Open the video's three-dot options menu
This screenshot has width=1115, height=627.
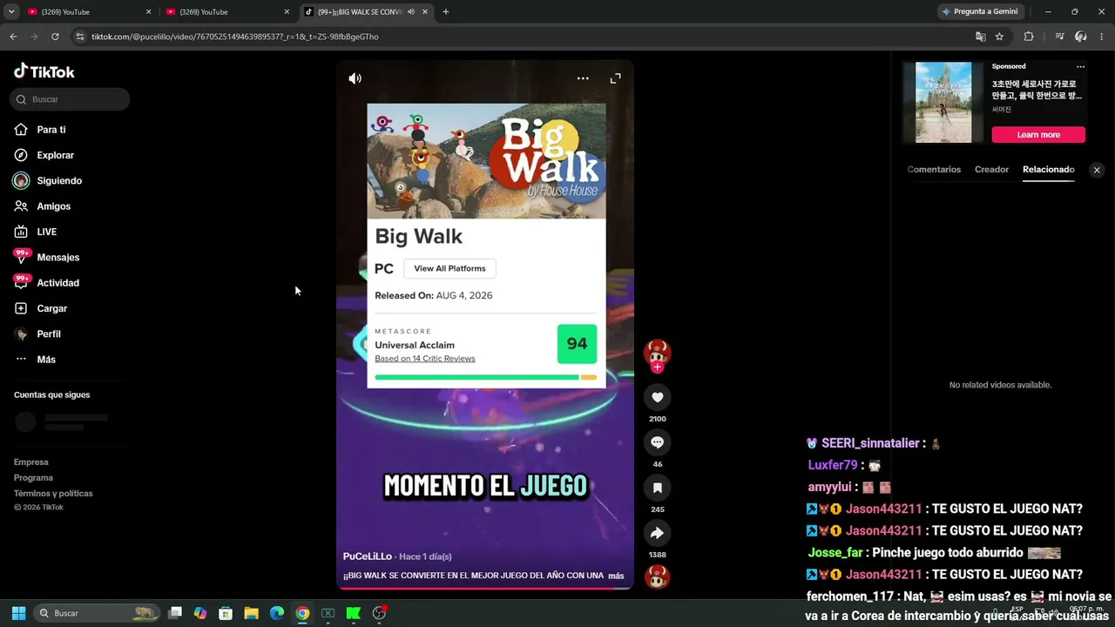[x=583, y=78]
